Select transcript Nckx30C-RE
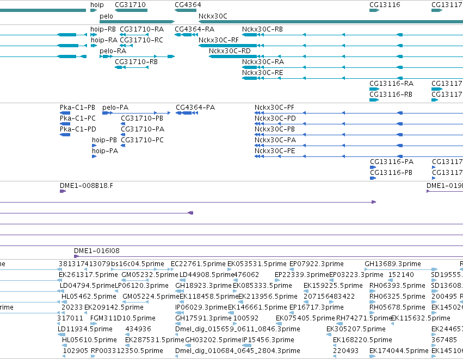Viewport: 463px width, 359px height. click(262, 73)
